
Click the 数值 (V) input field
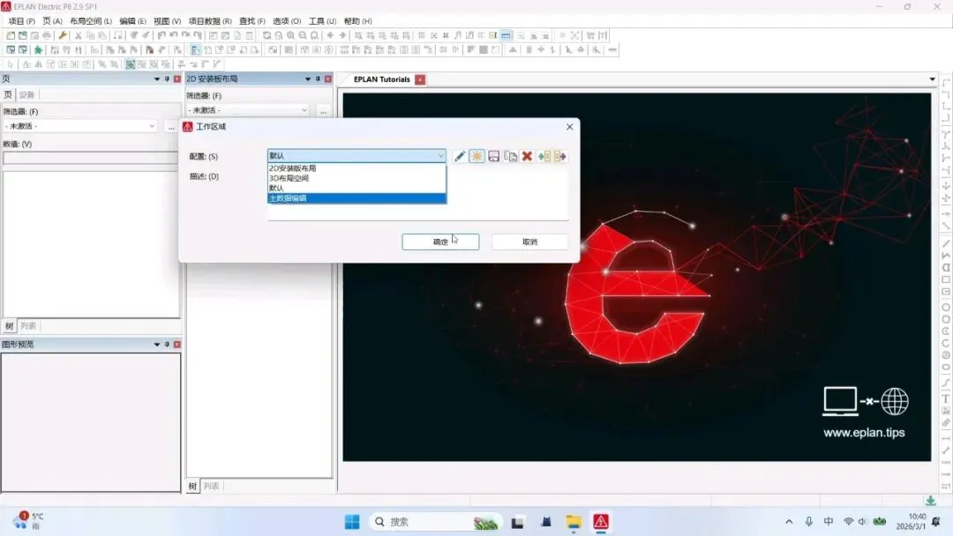coord(91,158)
